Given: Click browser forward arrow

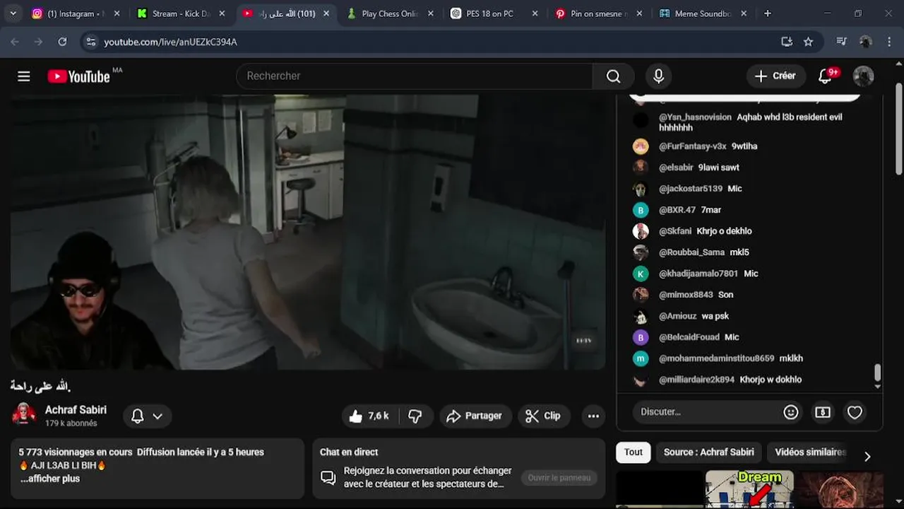Looking at the screenshot, I should pos(38,42).
